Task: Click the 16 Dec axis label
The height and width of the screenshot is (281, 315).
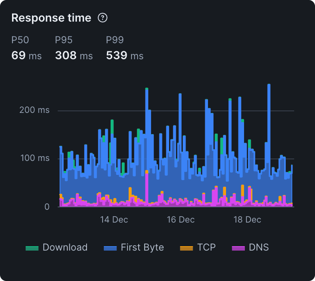Action: point(181,220)
